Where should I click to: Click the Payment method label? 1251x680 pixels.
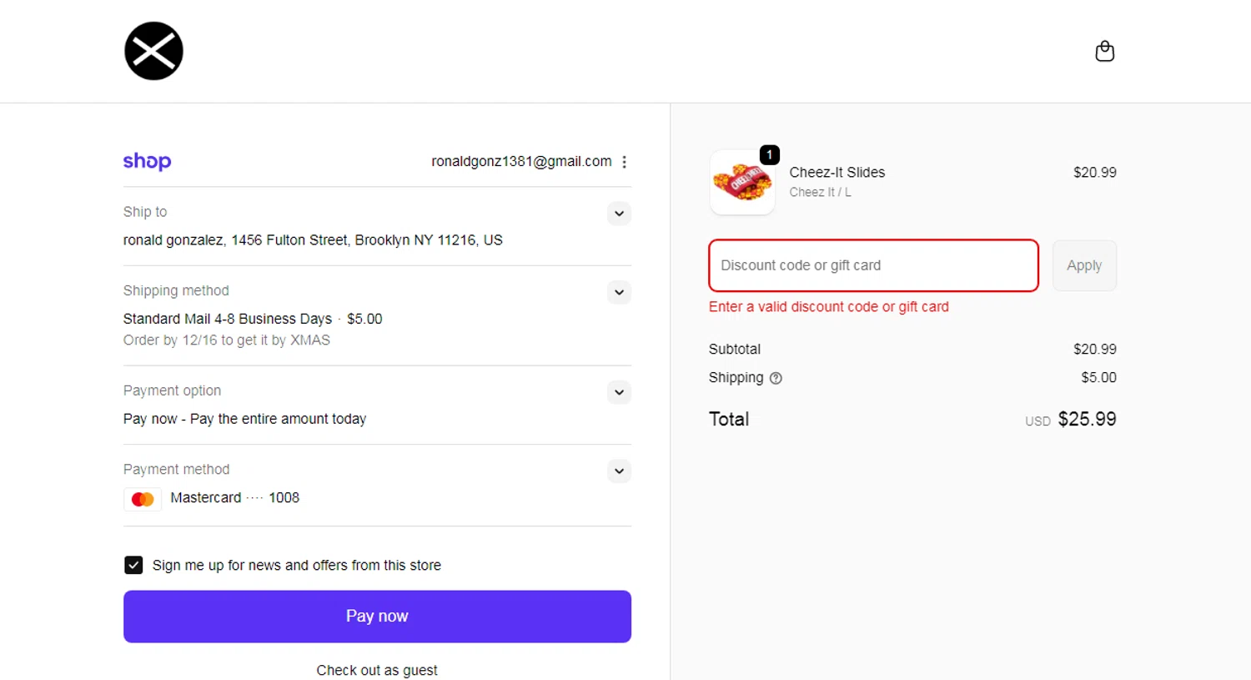click(176, 469)
